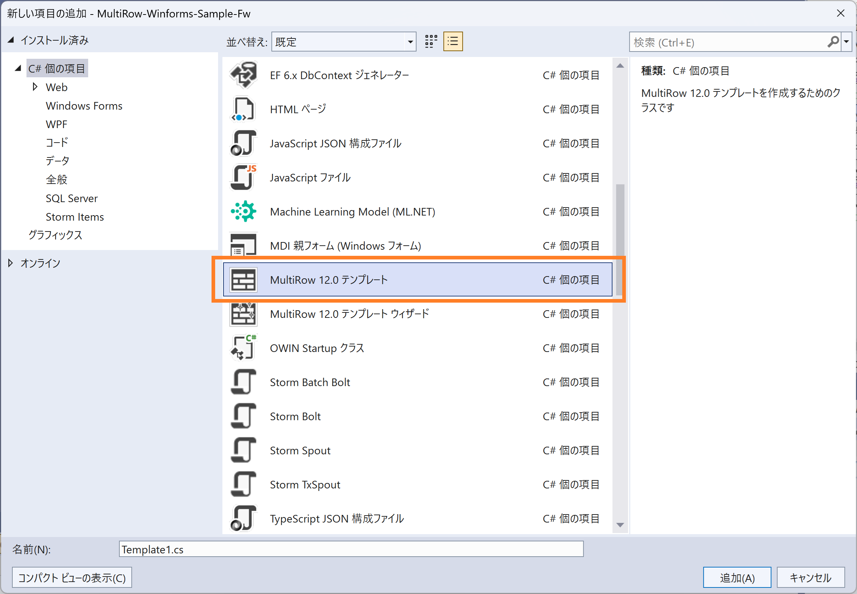Screen dimensions: 857x594
Task: Collapse the インストール済み section
Action: 11,40
